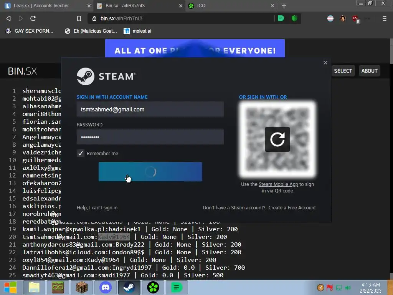
Task: Click the browser forward arrow
Action: [21, 18]
